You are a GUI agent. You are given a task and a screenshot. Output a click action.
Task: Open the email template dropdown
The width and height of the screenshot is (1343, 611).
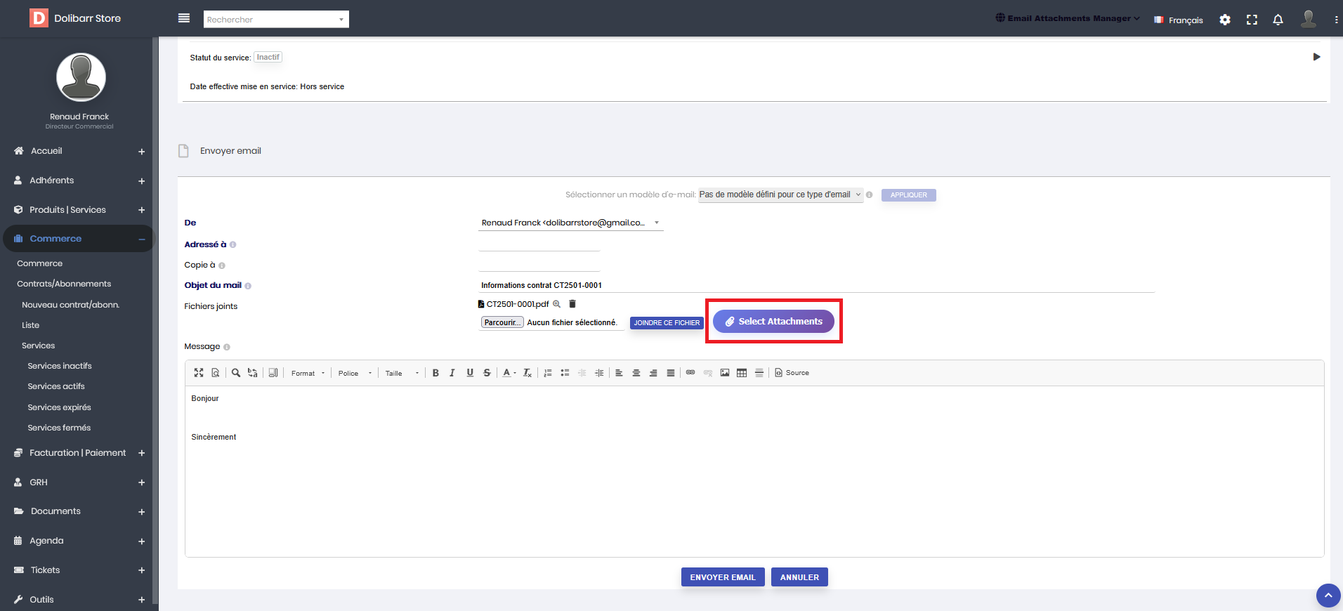(780, 195)
